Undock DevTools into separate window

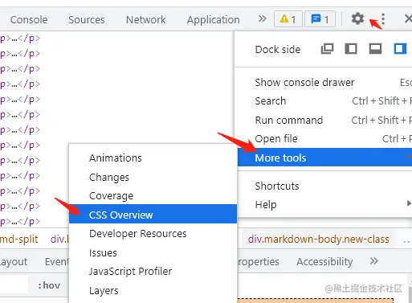coord(327,49)
